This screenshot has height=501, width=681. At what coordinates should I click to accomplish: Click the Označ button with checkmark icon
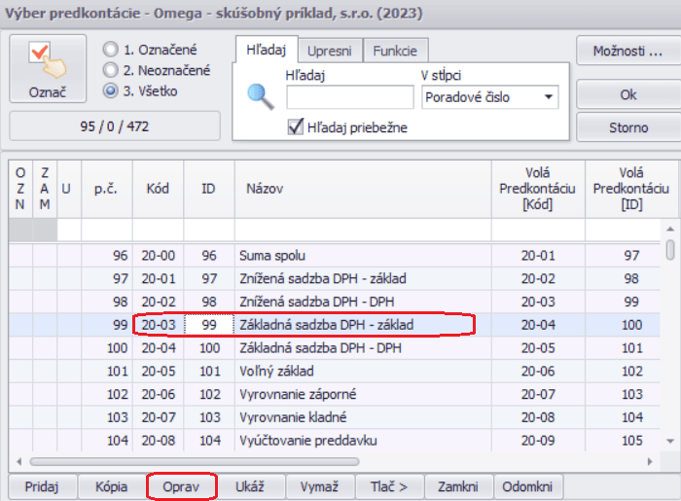[x=49, y=69]
